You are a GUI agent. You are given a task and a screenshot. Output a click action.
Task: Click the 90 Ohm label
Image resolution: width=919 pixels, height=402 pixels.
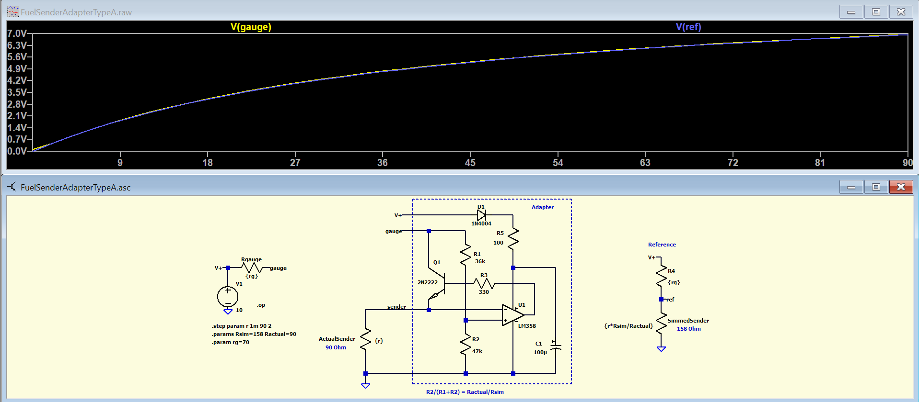click(336, 347)
